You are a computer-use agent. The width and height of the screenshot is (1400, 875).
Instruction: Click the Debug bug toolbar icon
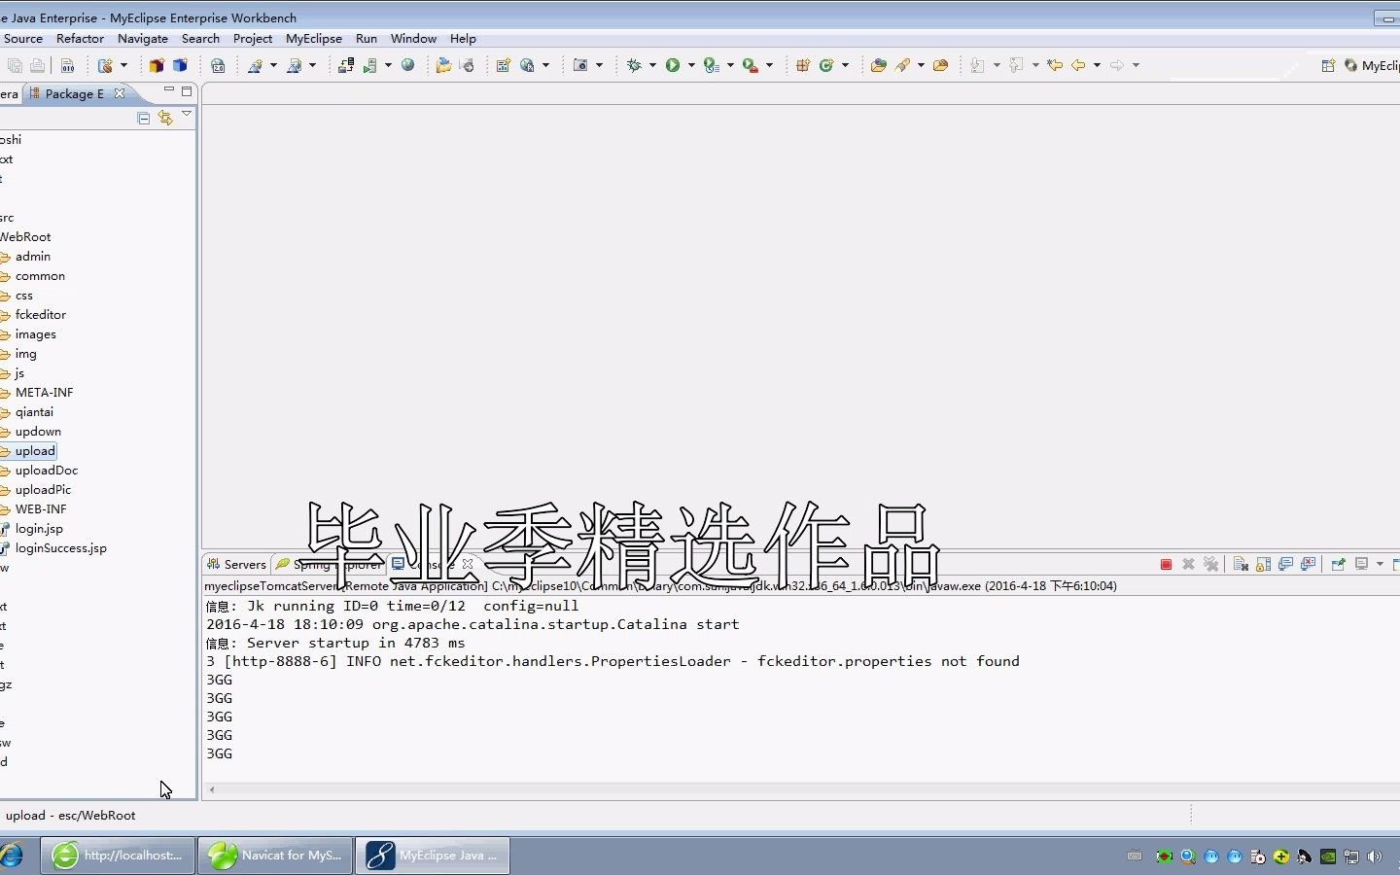(x=634, y=65)
